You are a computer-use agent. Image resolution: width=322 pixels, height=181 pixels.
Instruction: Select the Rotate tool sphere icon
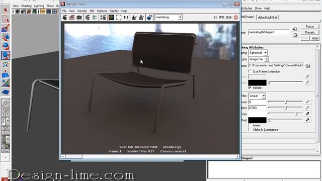click(6, 46)
